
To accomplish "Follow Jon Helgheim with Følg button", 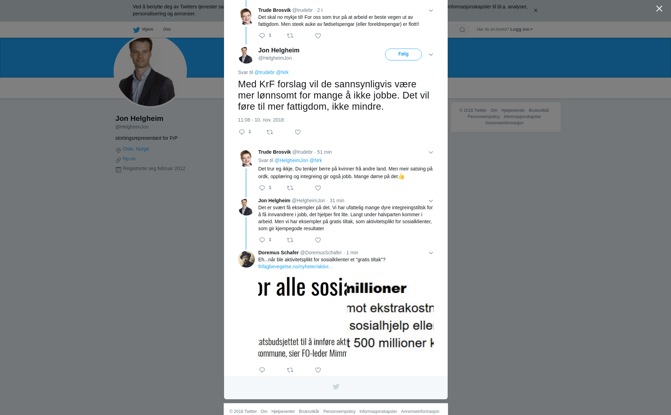I will pyautogui.click(x=403, y=54).
